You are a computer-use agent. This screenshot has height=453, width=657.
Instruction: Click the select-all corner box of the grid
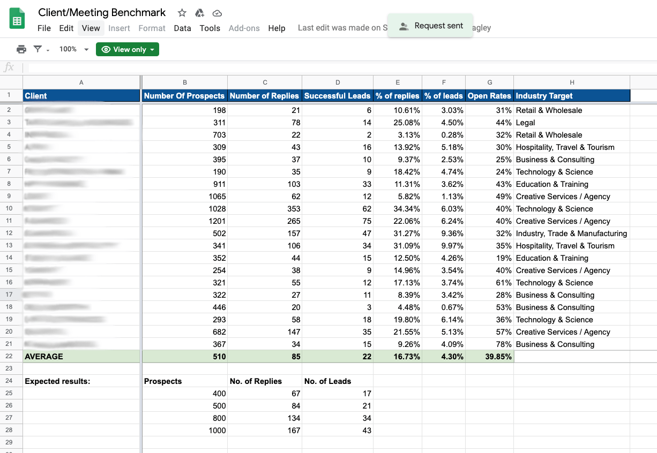[11, 82]
